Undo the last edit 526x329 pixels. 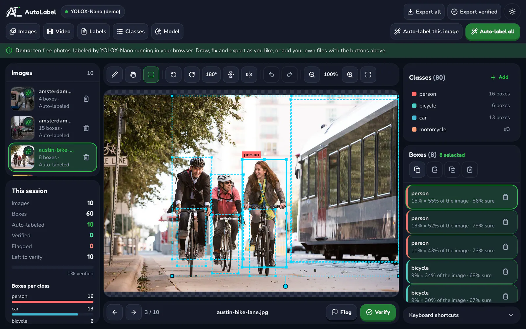point(271,75)
